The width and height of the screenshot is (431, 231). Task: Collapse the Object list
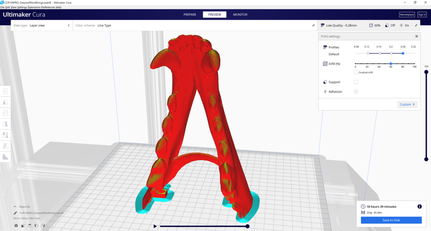pyautogui.click(x=15, y=207)
